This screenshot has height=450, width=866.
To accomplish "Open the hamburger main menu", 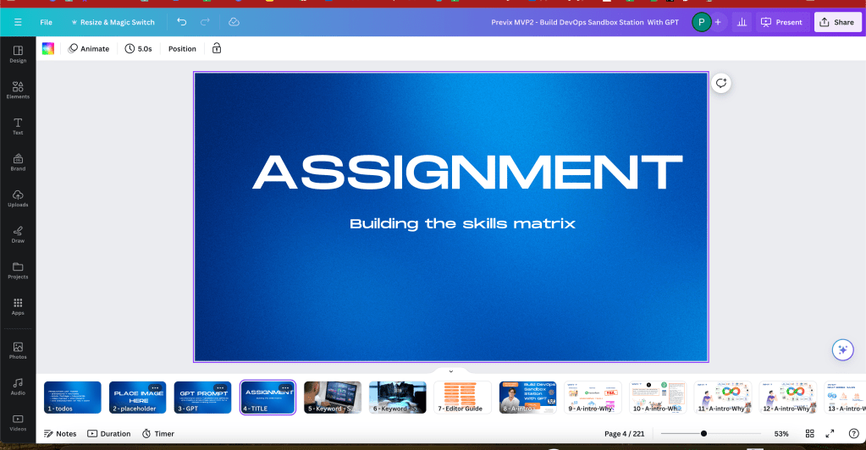I will [x=18, y=22].
